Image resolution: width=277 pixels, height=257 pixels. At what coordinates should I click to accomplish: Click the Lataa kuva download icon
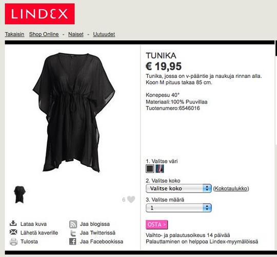pos(13,223)
